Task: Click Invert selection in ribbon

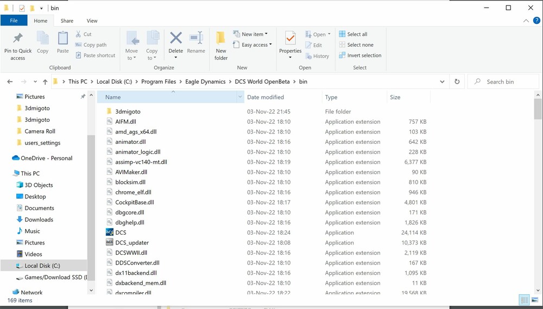Action: click(x=360, y=55)
